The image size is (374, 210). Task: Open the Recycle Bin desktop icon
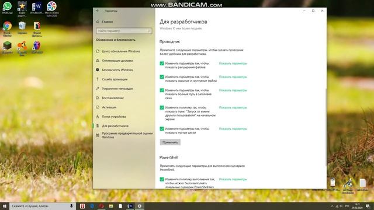click(22, 28)
